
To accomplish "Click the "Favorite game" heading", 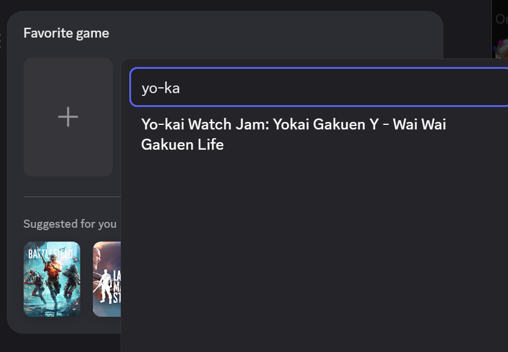I will click(66, 34).
